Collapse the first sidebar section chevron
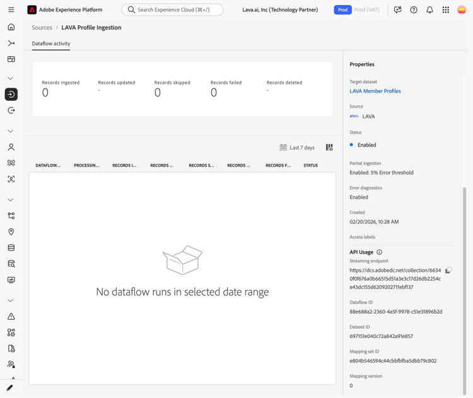 [x=11, y=78]
